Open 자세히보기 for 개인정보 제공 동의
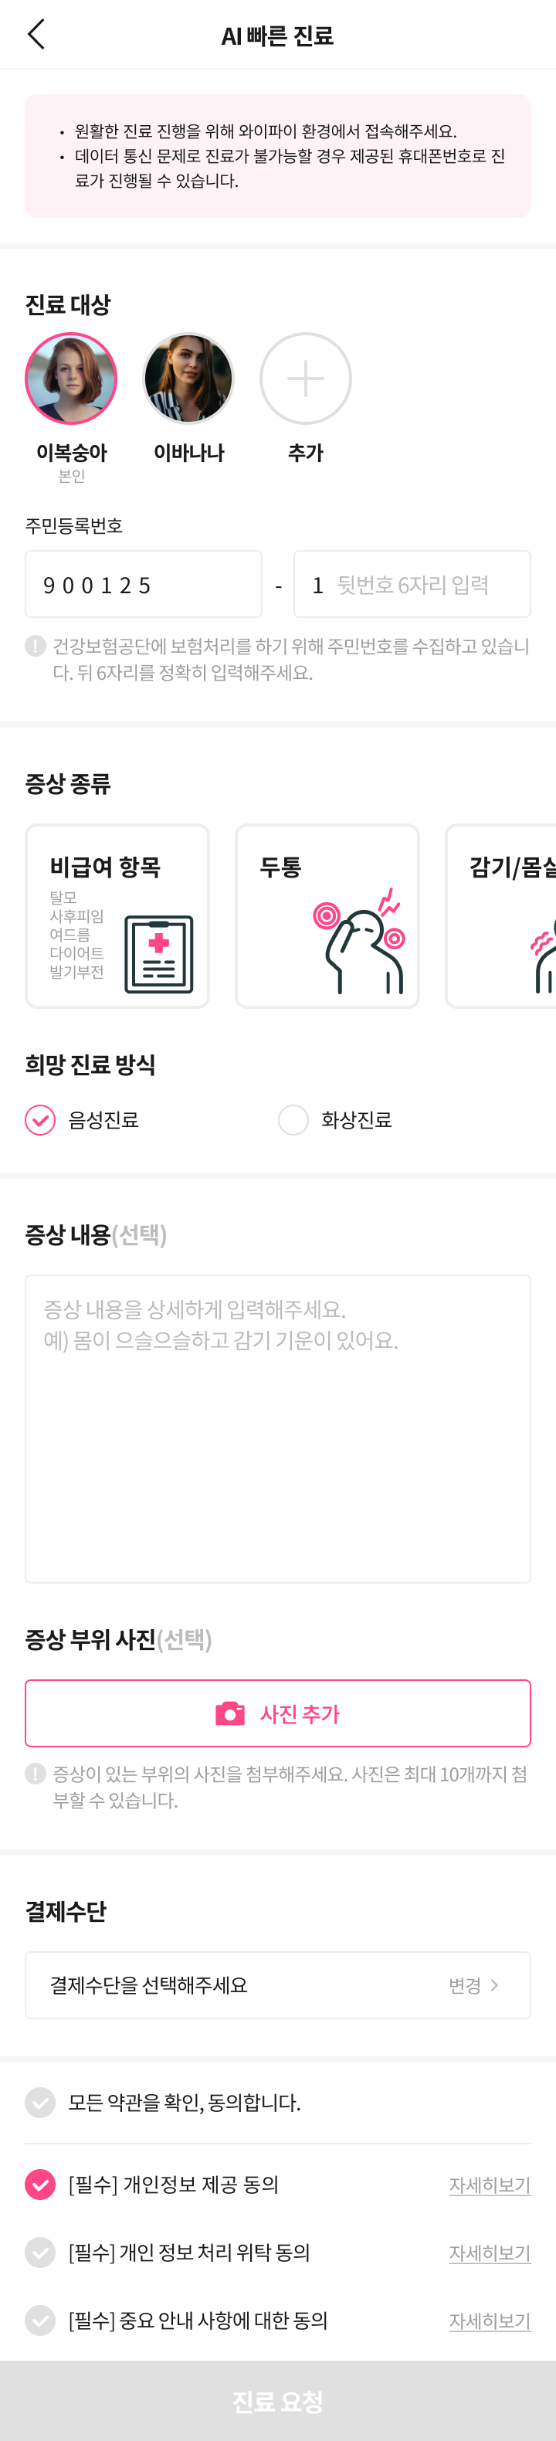This screenshot has height=2441, width=556. [x=490, y=2185]
